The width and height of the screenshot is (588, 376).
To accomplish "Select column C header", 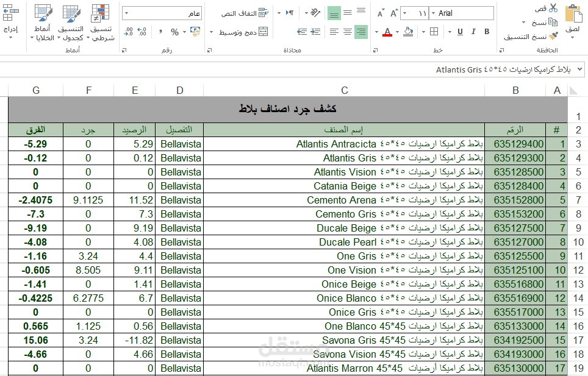I will pyautogui.click(x=344, y=90).
